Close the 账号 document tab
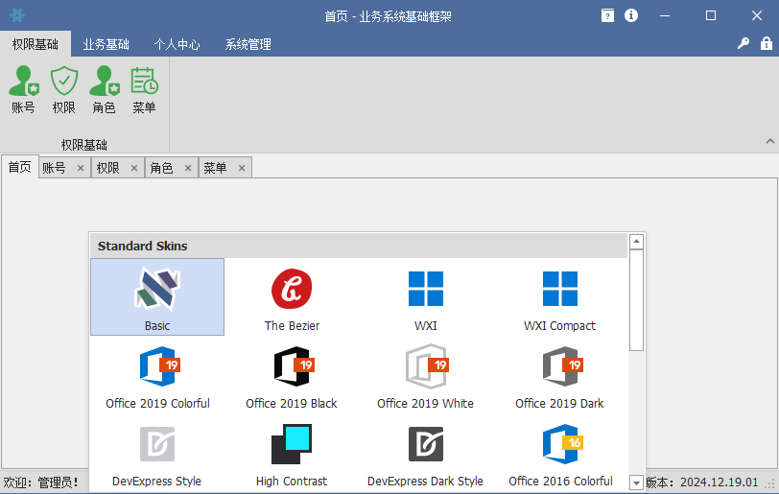 (81, 169)
